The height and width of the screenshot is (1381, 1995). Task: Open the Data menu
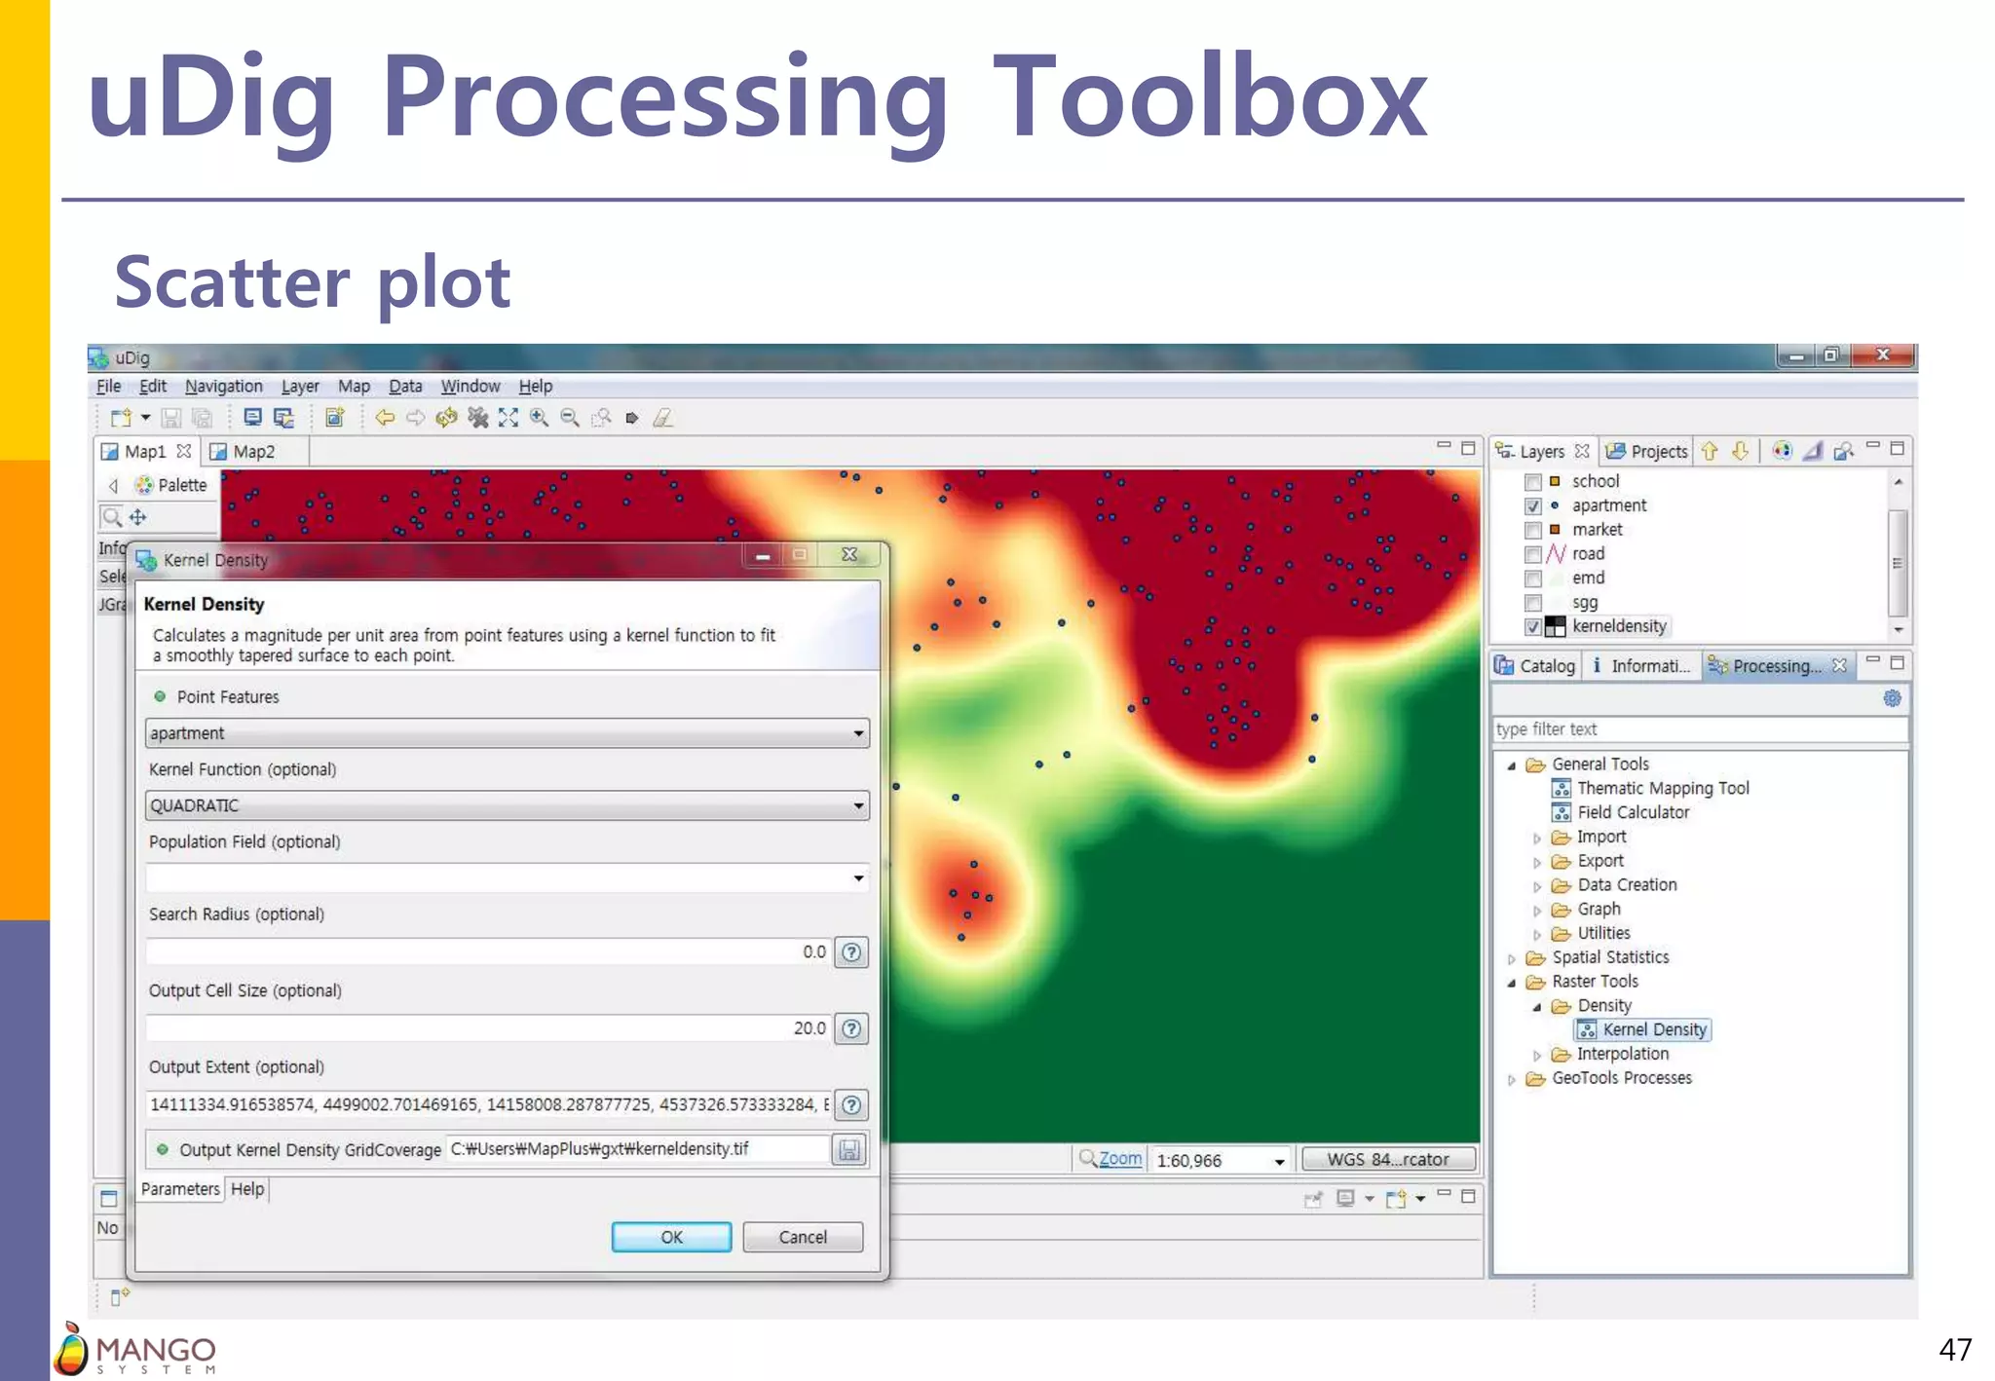pos(405,387)
